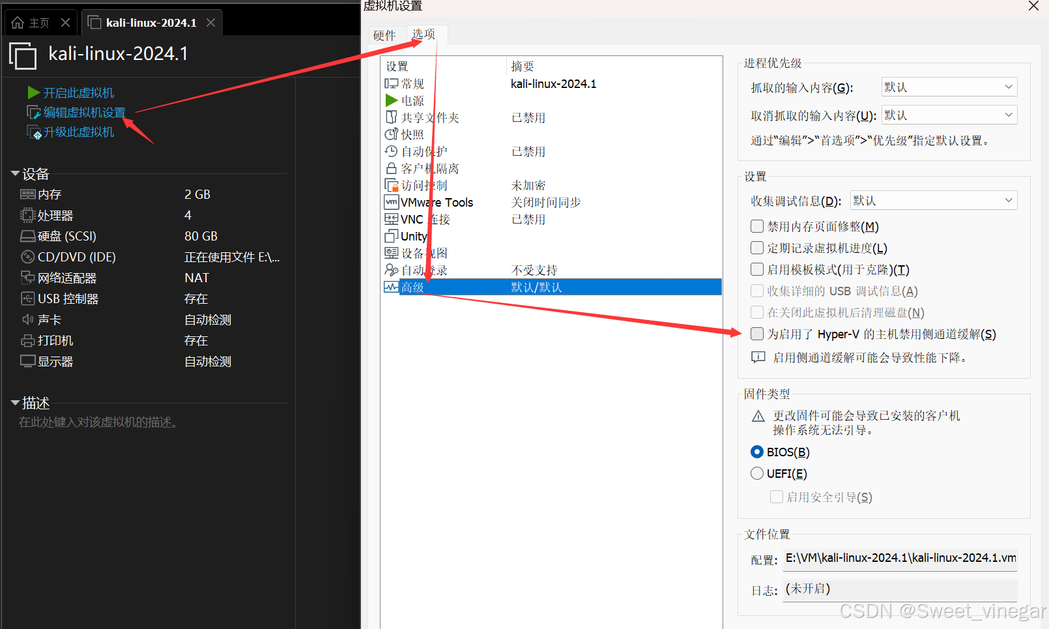This screenshot has width=1049, height=629.
Task: Click the memory device icon
Action: [x=27, y=194]
